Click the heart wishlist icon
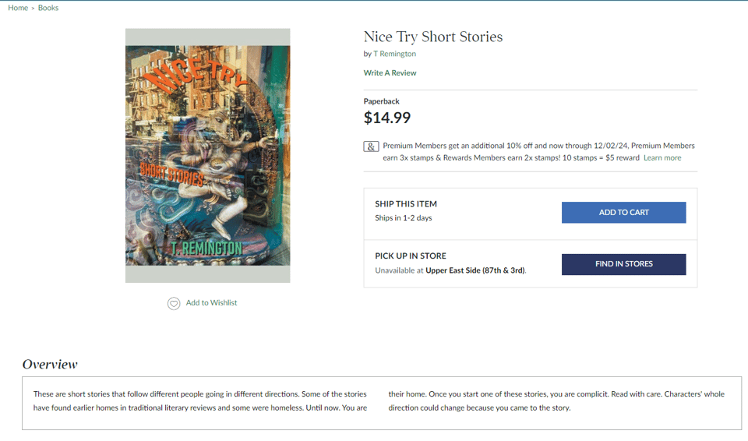This screenshot has height=441, width=748. point(174,303)
